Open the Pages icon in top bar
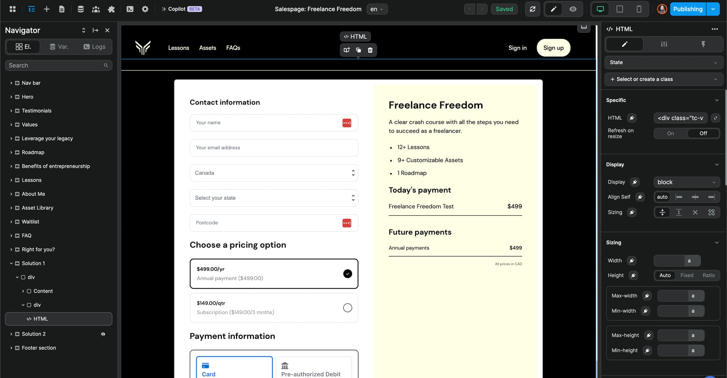Image resolution: width=727 pixels, height=378 pixels. pos(62,9)
